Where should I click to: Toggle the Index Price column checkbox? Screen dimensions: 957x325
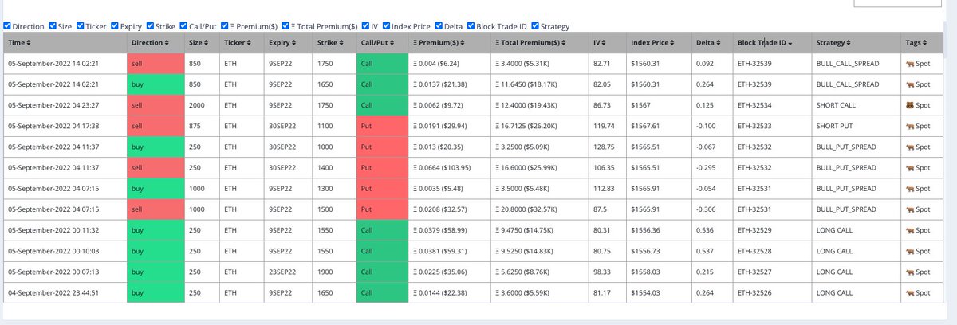click(387, 26)
